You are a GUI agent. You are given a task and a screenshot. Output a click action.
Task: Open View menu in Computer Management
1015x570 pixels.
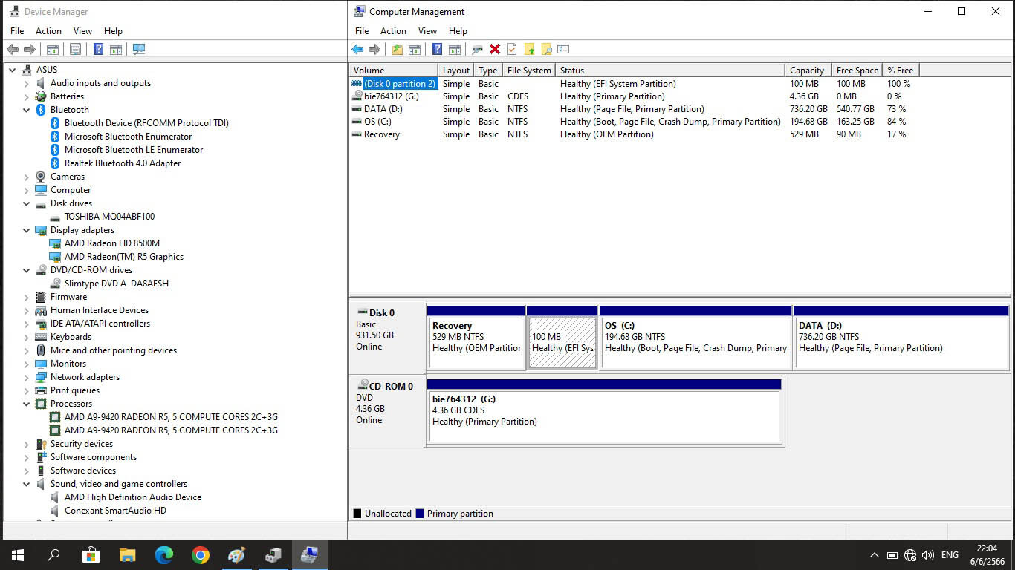click(x=427, y=31)
